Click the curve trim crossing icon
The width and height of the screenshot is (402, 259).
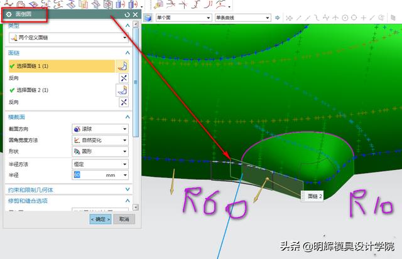pyautogui.click(x=171, y=4)
